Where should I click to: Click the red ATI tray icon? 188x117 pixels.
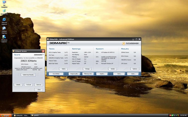(x=170, y=115)
